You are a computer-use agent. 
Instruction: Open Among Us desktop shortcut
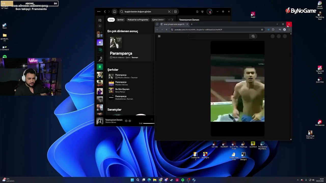pos(205,156)
